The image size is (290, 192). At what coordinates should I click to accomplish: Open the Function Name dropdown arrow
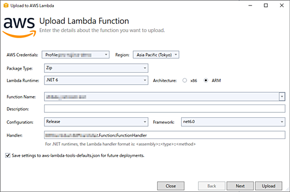(282, 96)
